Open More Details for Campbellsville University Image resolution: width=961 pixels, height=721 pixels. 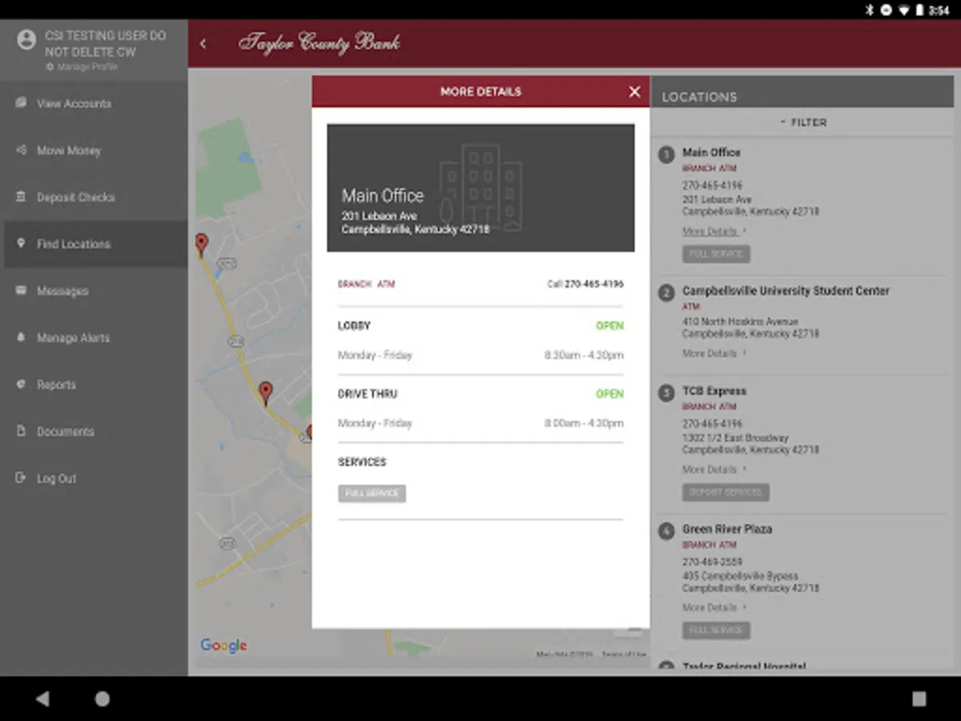[714, 353]
